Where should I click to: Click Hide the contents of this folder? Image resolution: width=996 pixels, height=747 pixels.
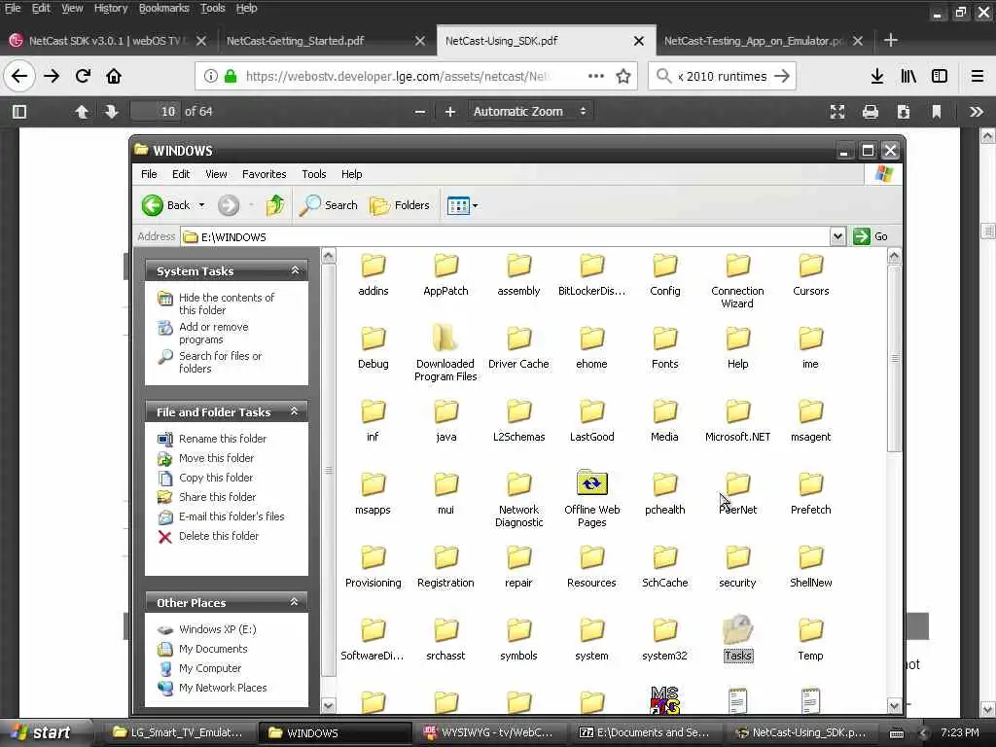227,303
